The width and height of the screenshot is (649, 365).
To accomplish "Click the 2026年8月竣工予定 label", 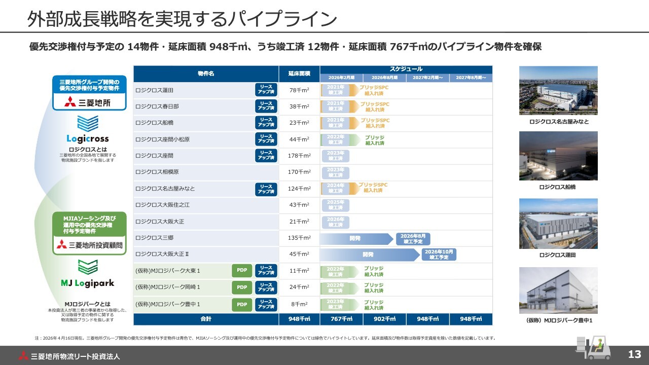I will click(413, 238).
